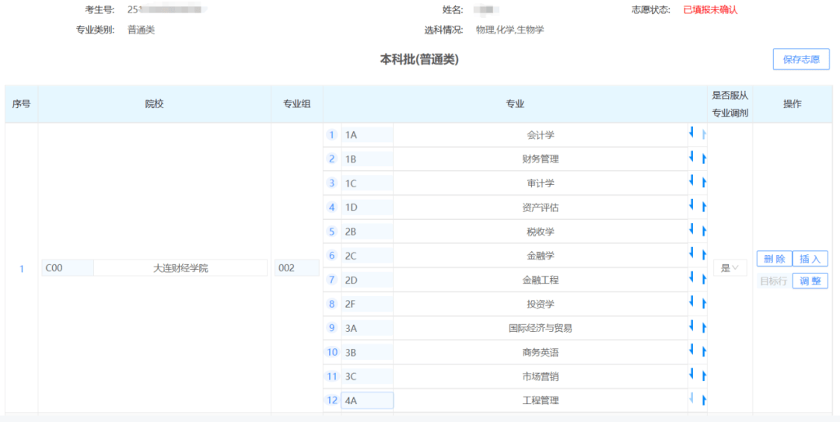This screenshot has width=840, height=422.
Task: Move 市场营销 up one position
Action: click(705, 376)
